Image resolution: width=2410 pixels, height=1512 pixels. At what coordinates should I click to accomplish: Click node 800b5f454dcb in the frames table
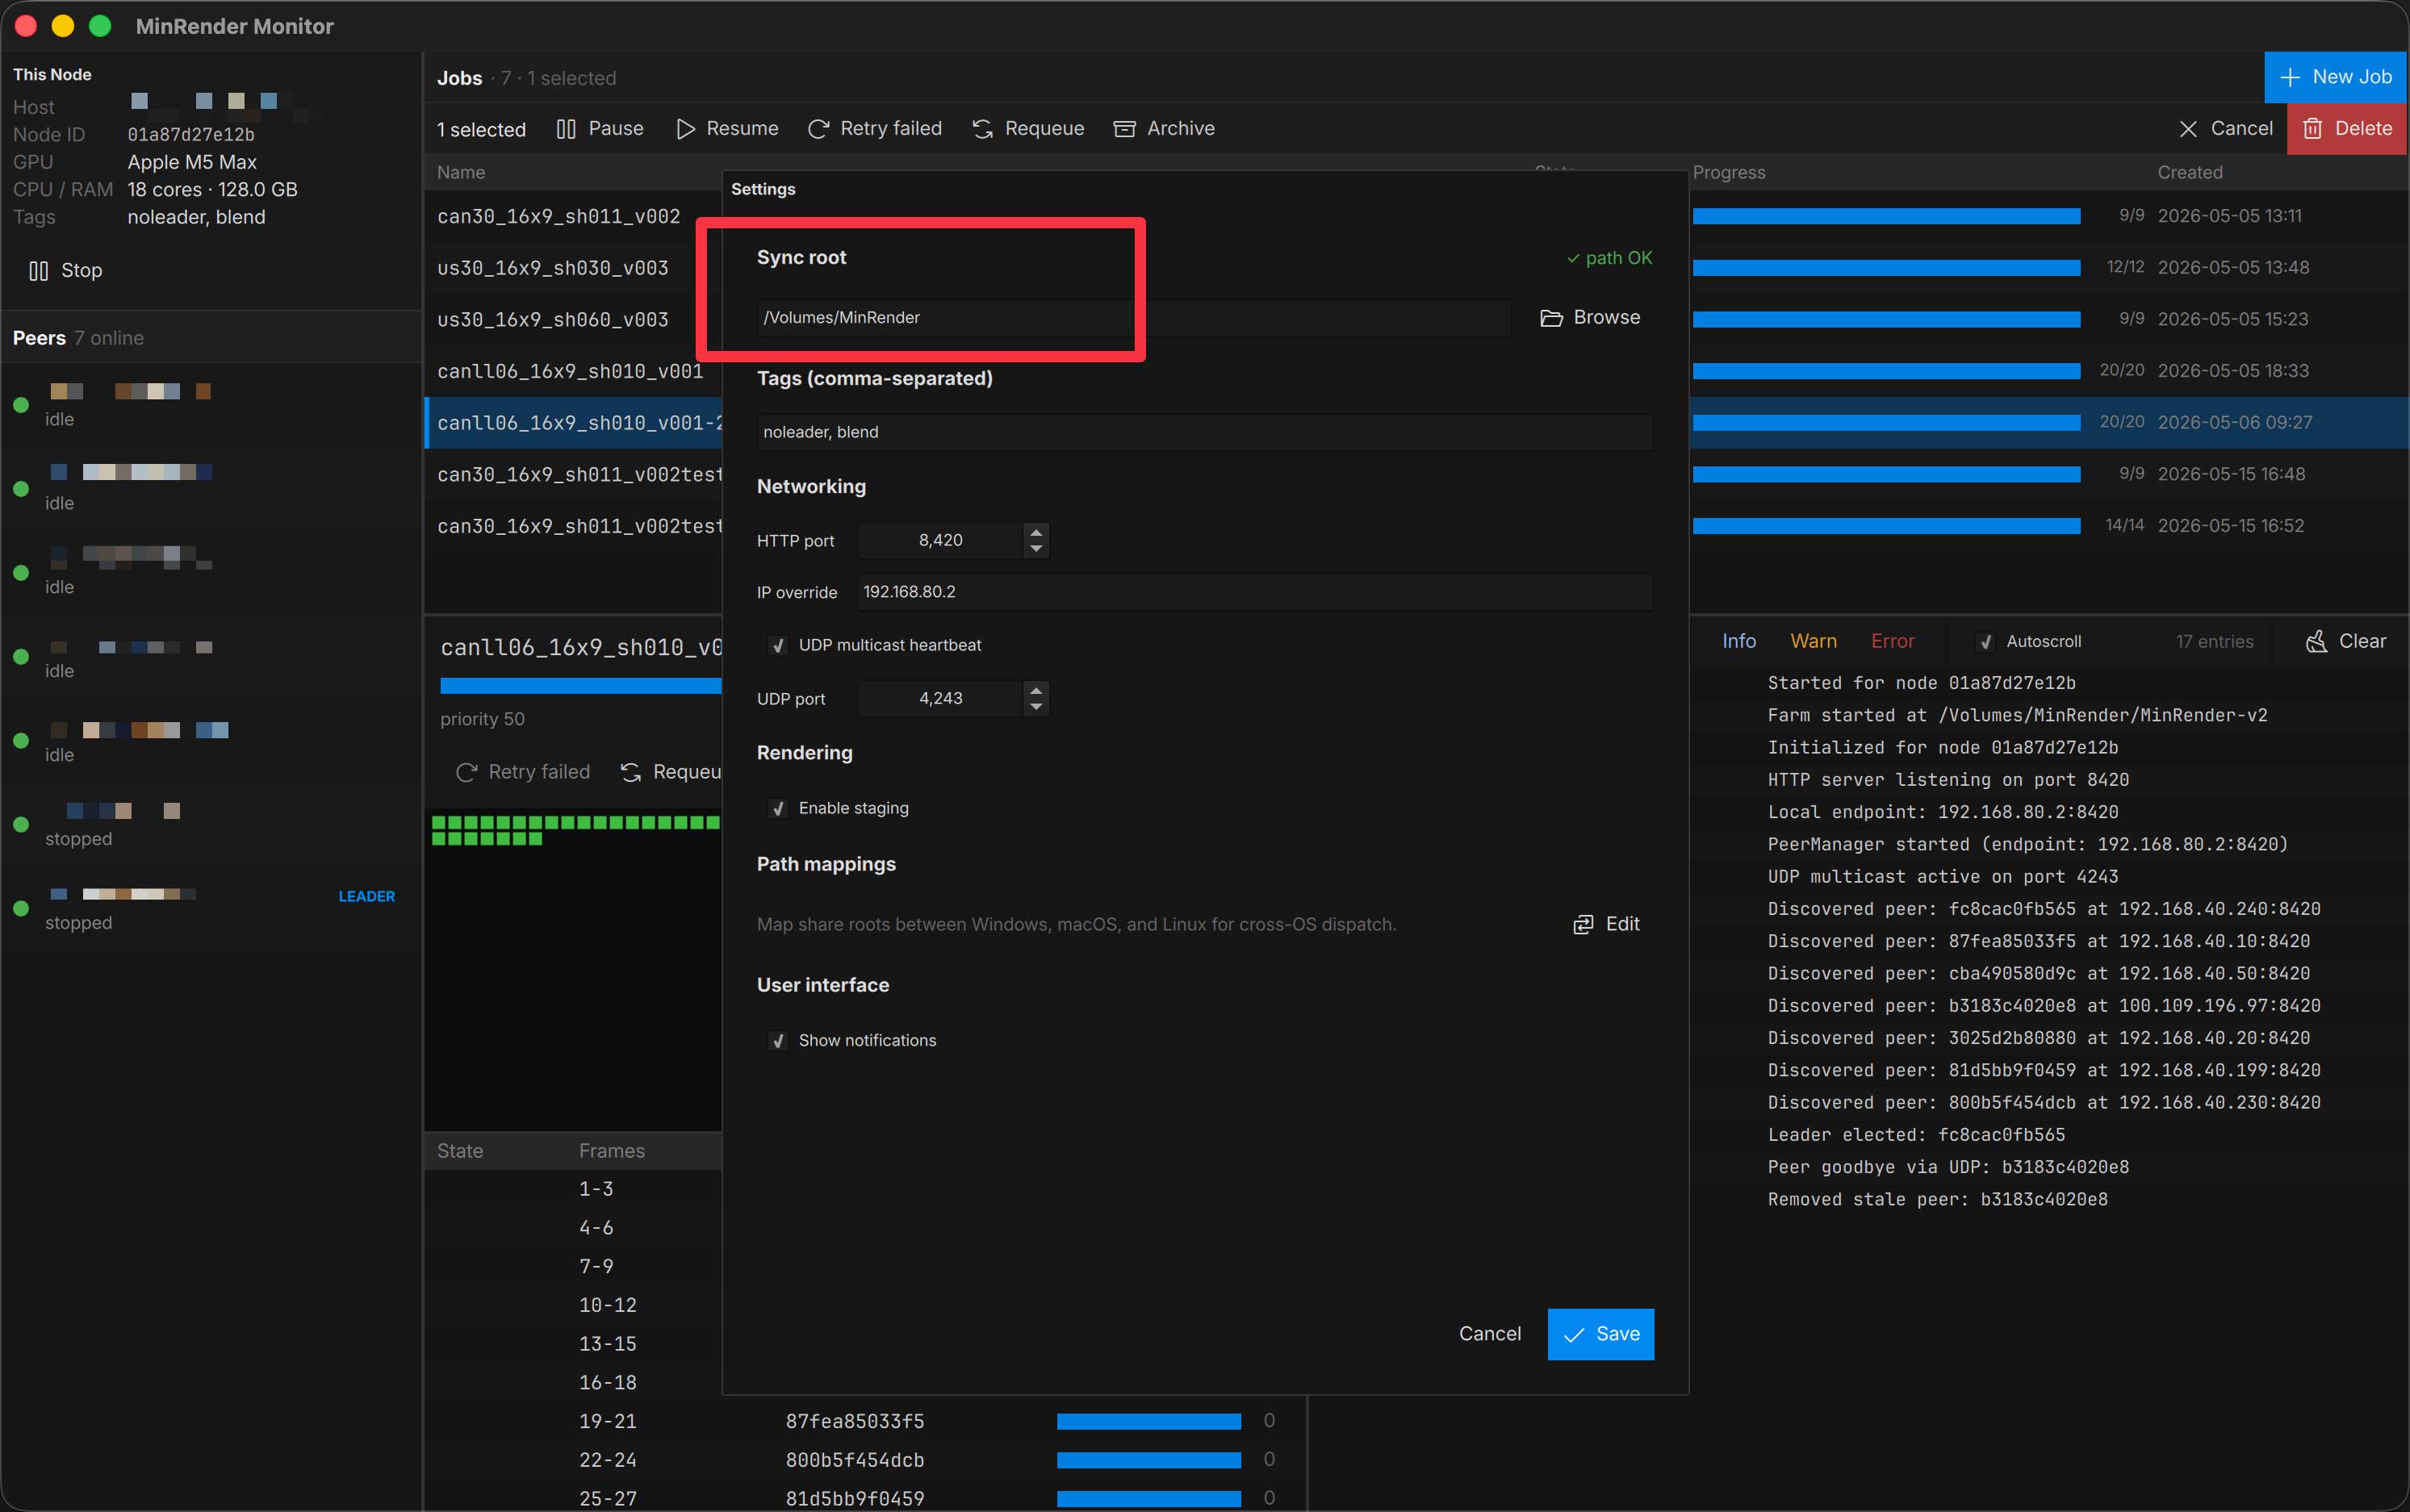[855, 1461]
